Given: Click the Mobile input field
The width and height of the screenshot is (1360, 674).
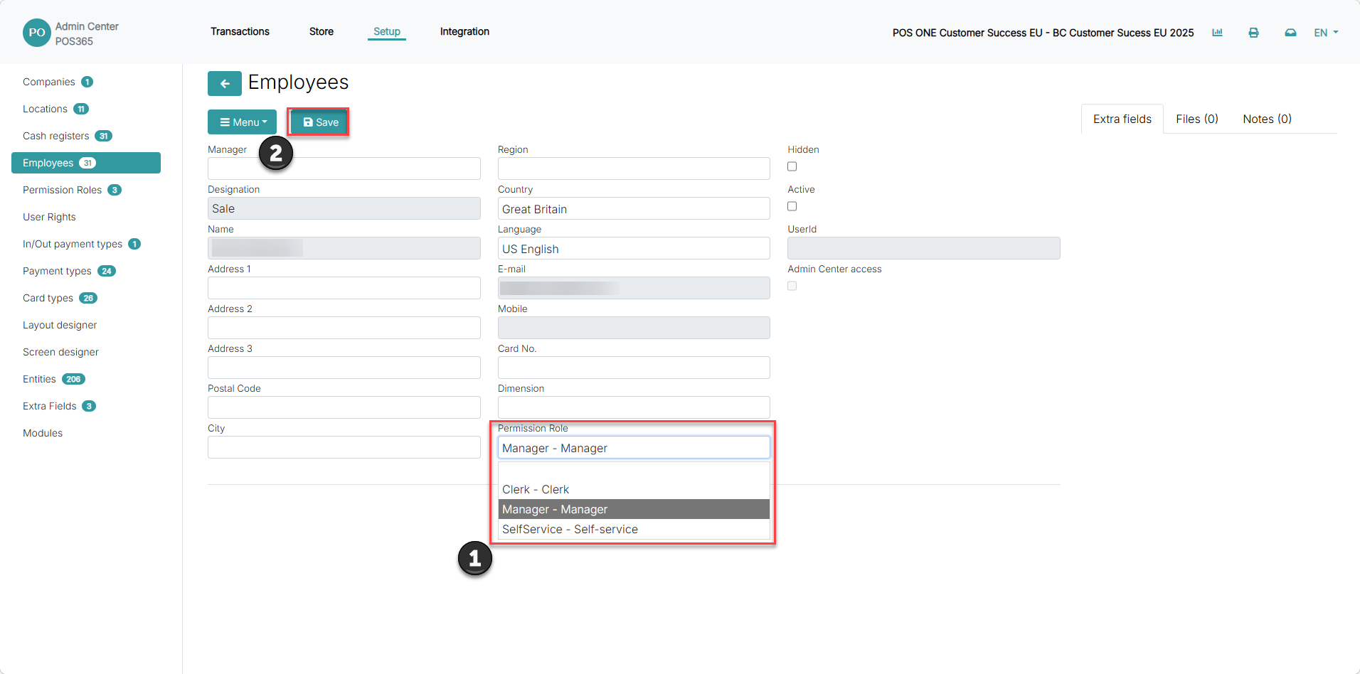Looking at the screenshot, I should [x=634, y=328].
